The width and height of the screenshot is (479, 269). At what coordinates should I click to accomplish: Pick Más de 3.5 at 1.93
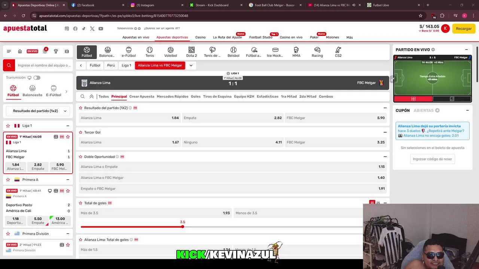click(x=155, y=213)
